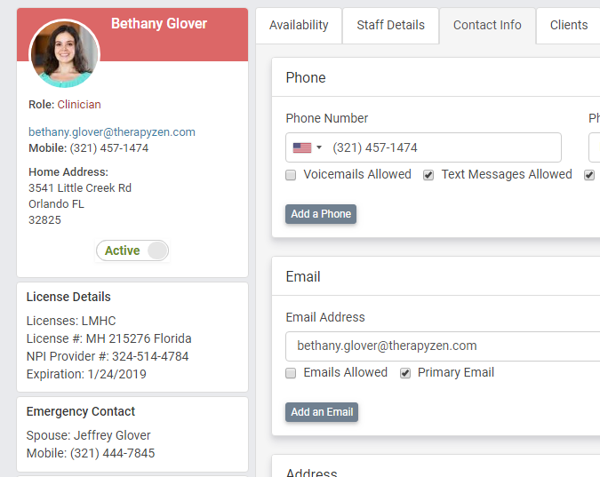Focus the Email Address input field
This screenshot has width=600, height=477.
tap(444, 346)
